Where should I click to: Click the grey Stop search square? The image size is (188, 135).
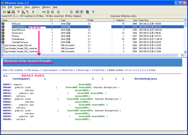38,12
